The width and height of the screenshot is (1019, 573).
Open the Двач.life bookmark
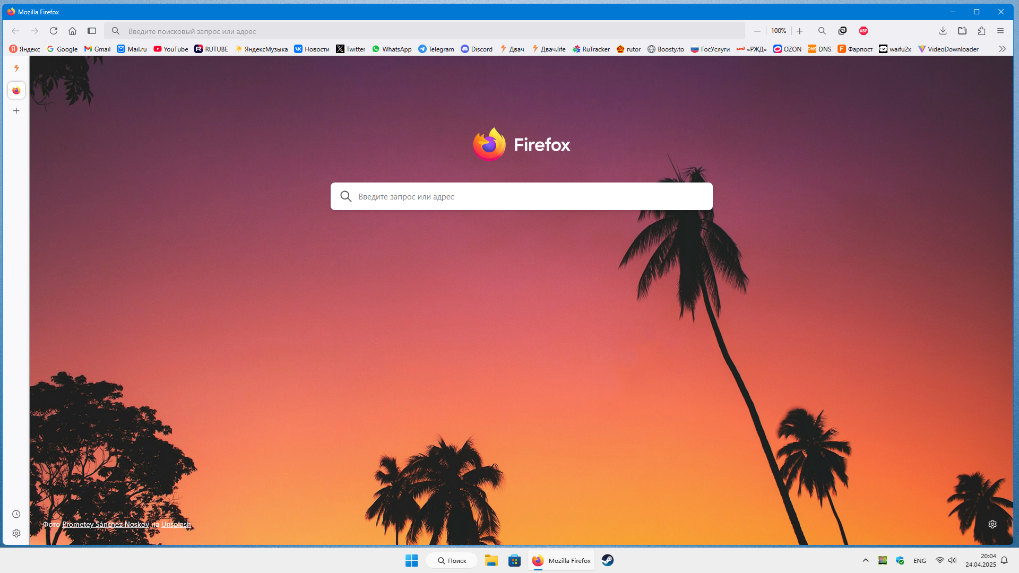[549, 49]
